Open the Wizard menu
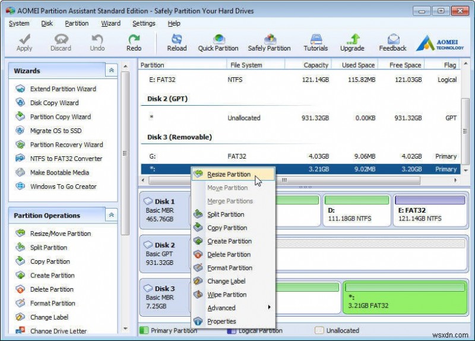 point(110,23)
